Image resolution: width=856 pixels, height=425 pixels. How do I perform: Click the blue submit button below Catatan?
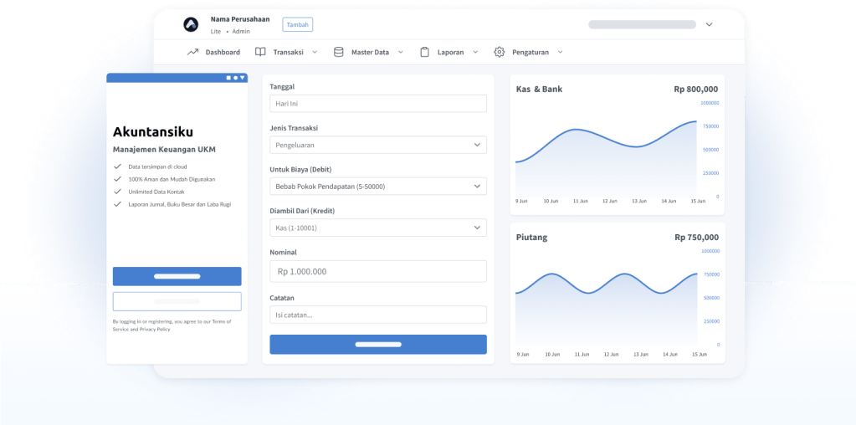[377, 345]
